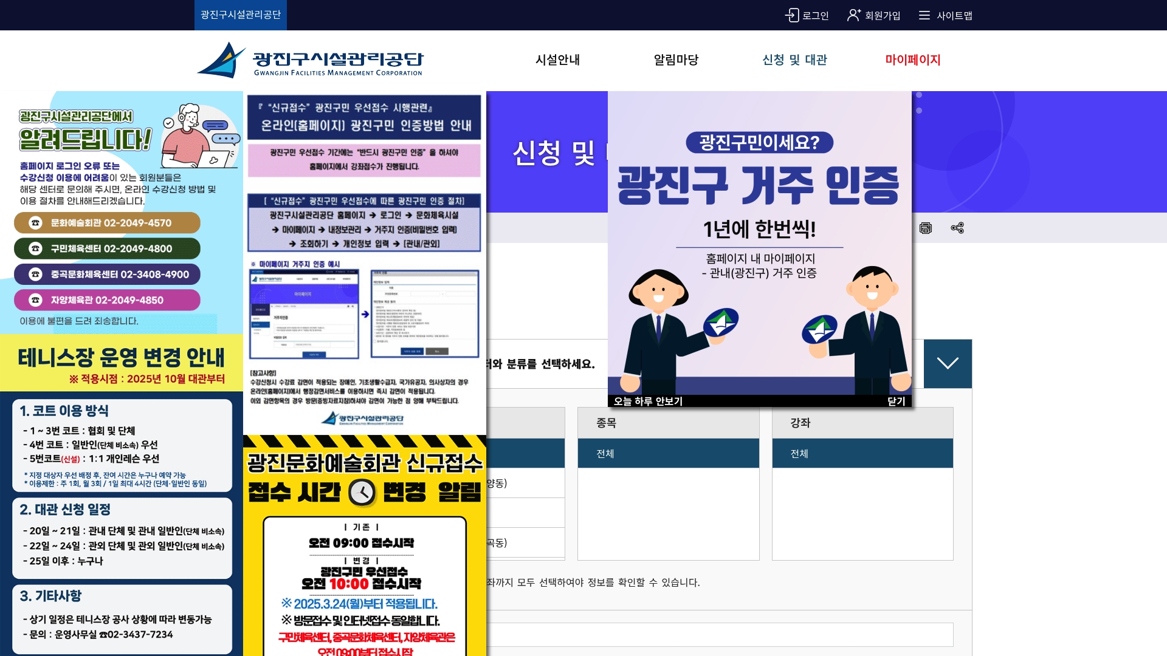Click the 알려드립니다 notice popup image
Image resolution: width=1167 pixels, height=656 pixels.
click(122, 213)
